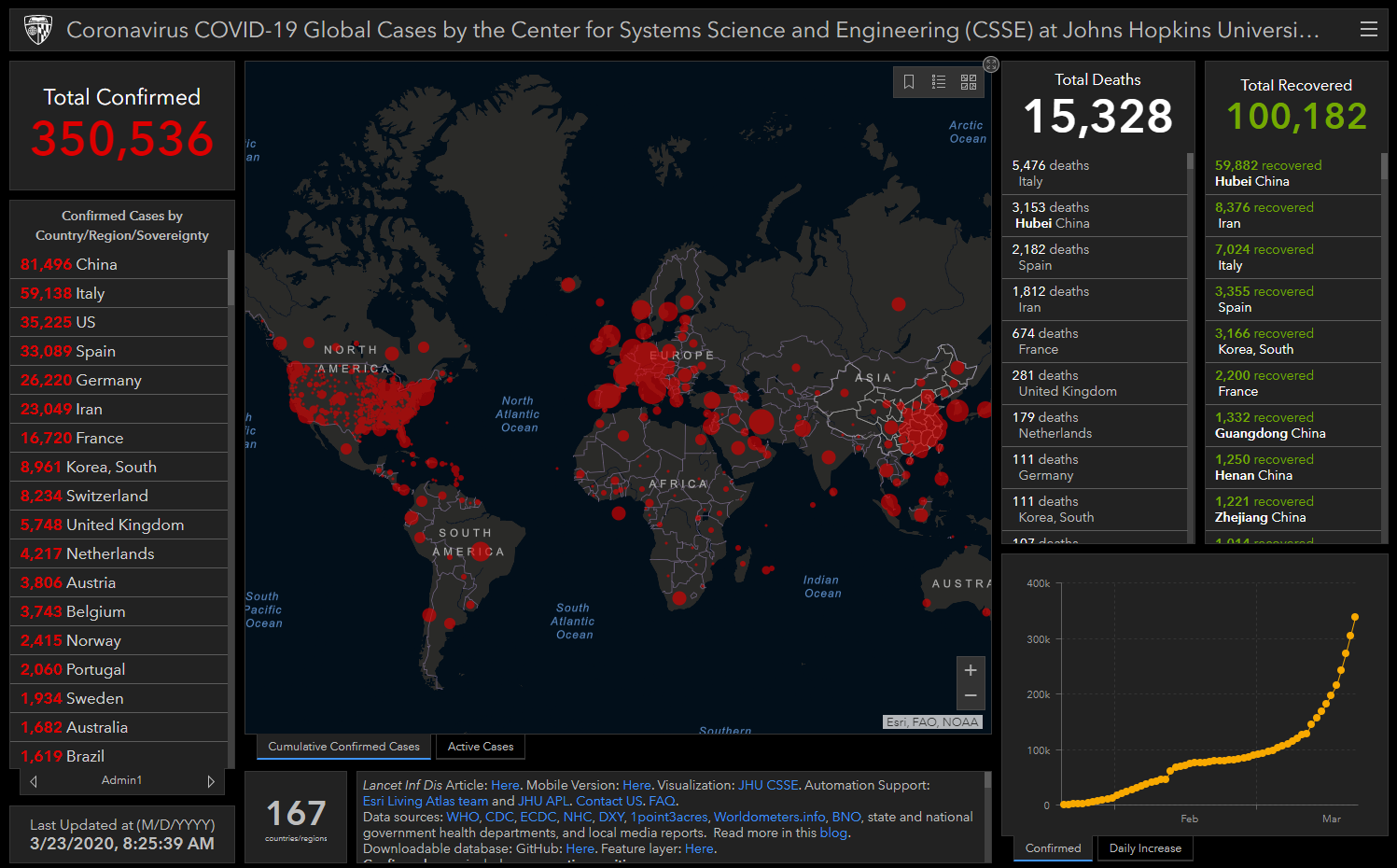Switch chart to Daily Increase tab

click(1145, 848)
